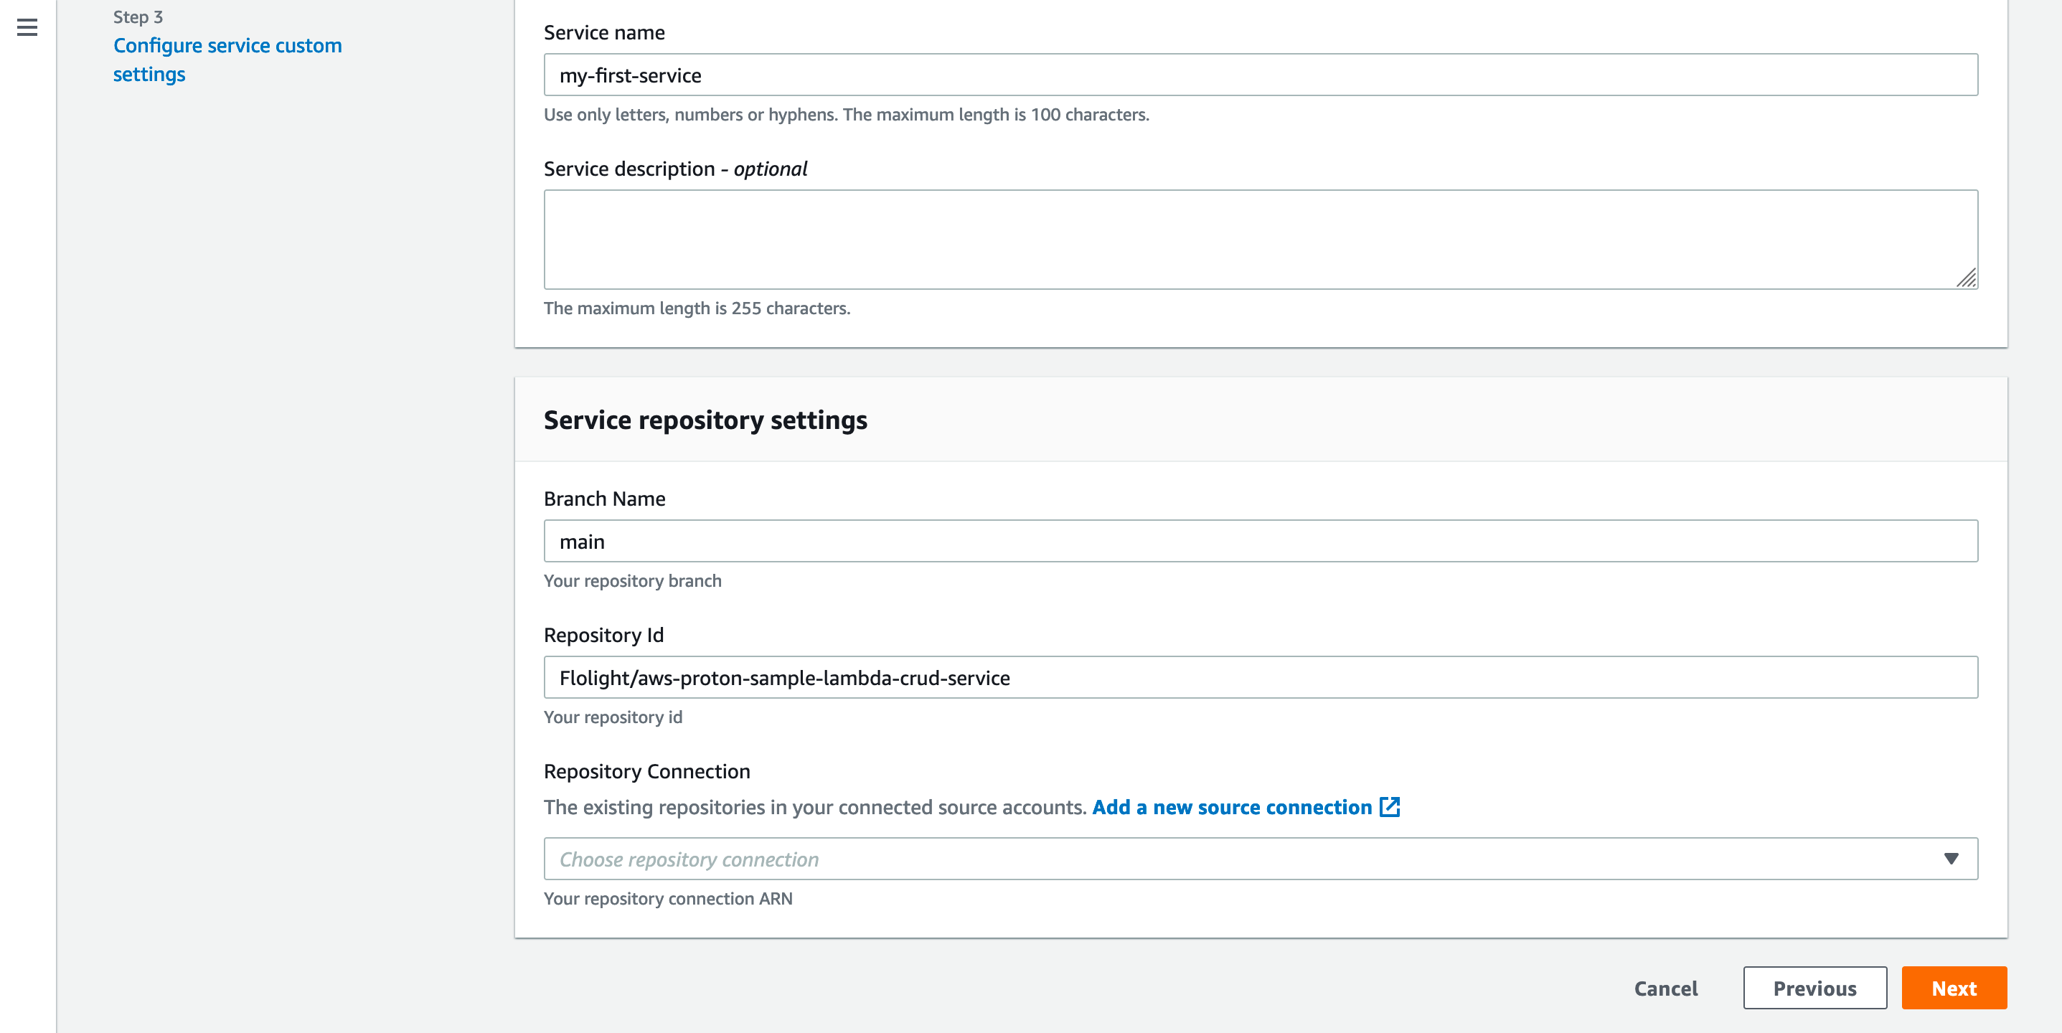Open the Add a new source connection link
2062x1033 pixels.
click(1231, 806)
